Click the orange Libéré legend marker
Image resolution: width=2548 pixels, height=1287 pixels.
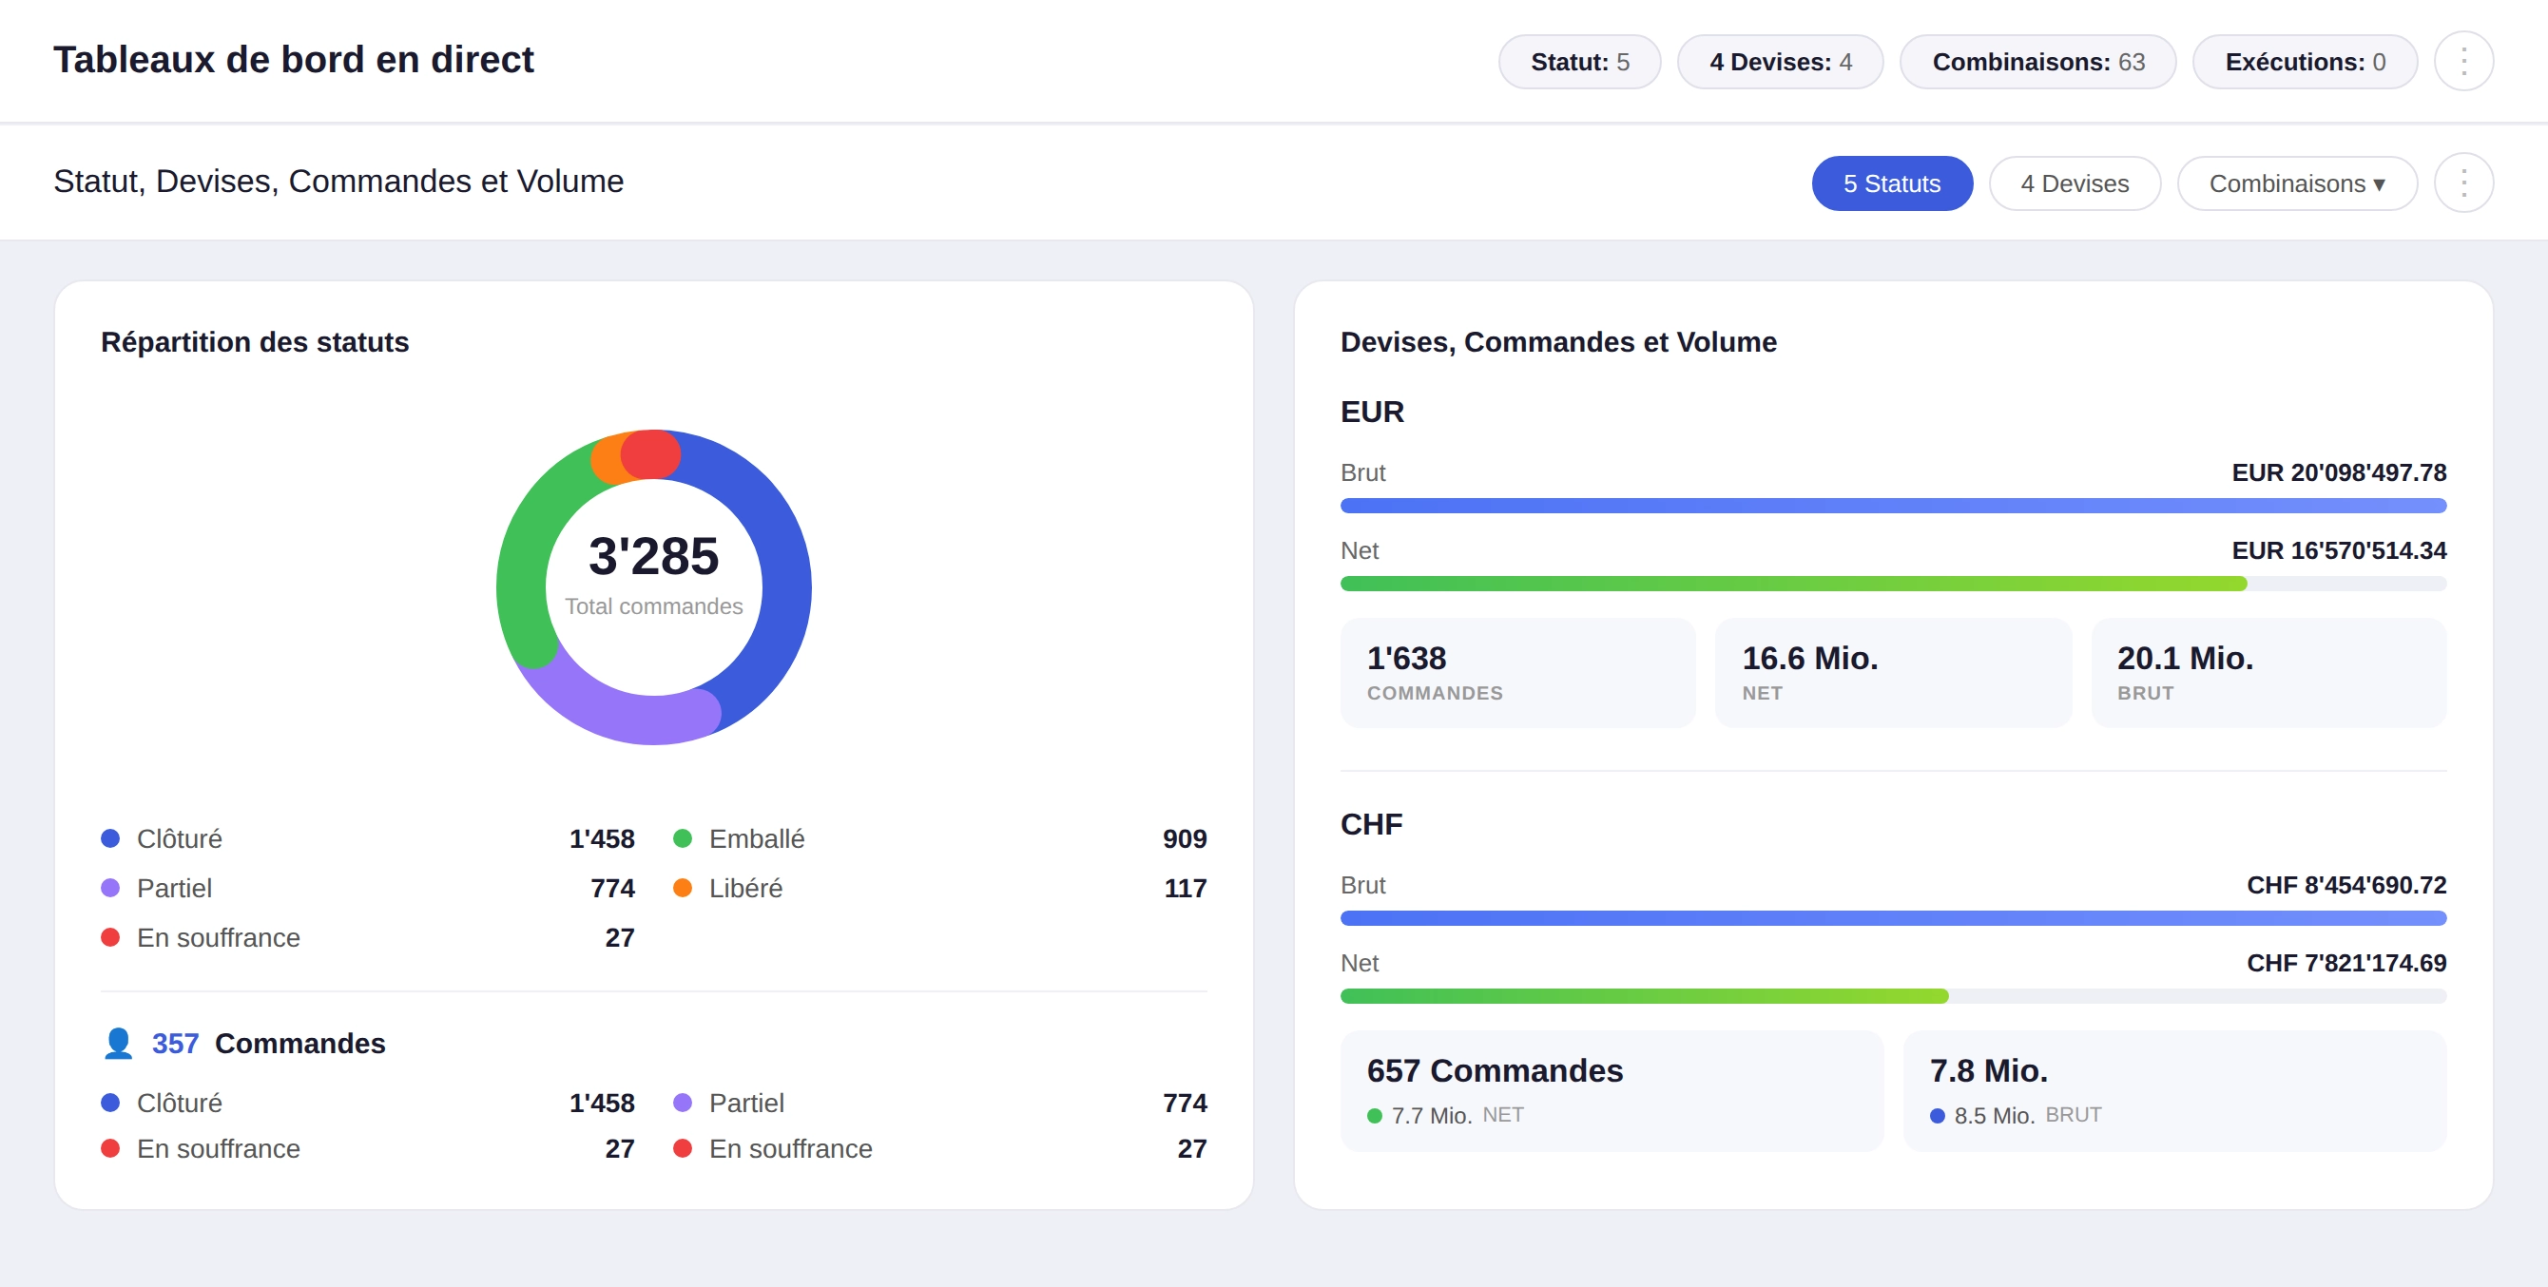click(x=683, y=888)
